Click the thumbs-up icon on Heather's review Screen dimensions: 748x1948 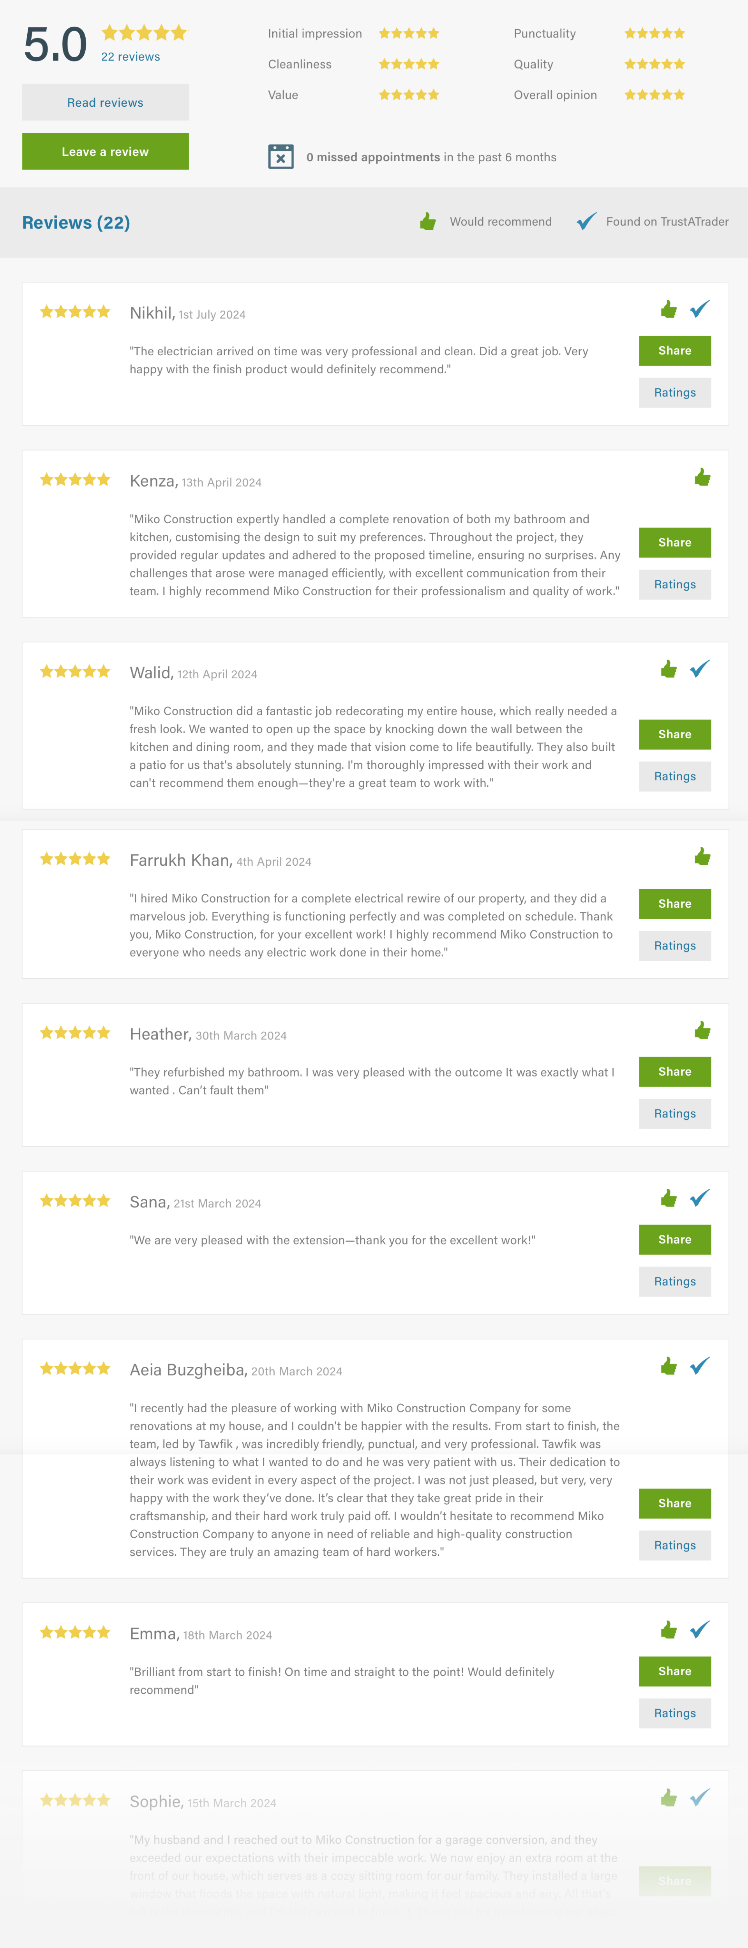(703, 1030)
